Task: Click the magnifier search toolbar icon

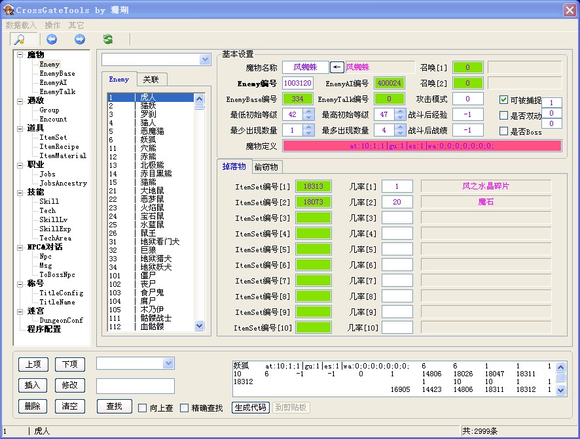Action: pyautogui.click(x=20, y=39)
